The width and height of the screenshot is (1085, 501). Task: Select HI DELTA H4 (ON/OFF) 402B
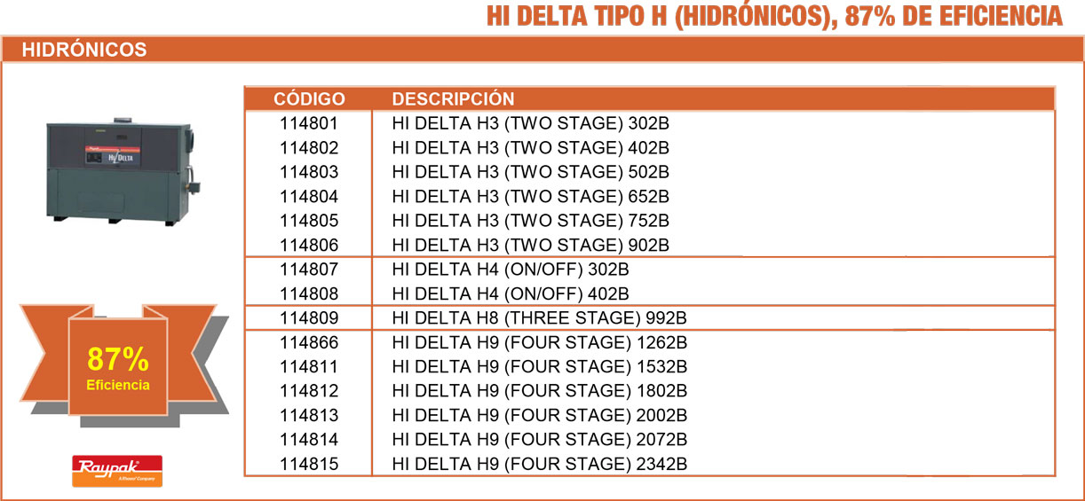(x=511, y=294)
